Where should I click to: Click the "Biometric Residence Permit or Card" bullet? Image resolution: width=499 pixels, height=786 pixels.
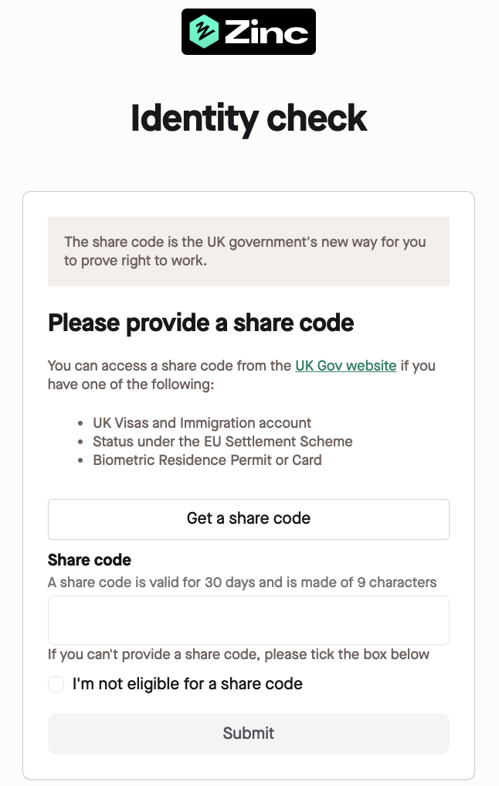[207, 460]
